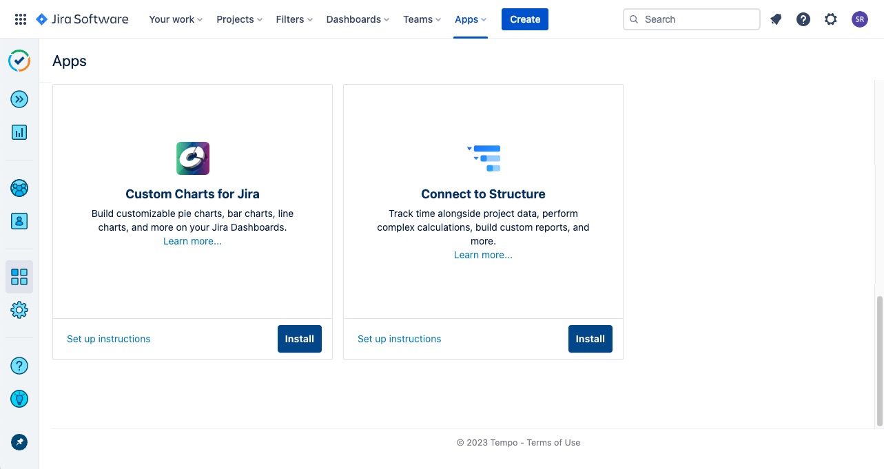Click the Apps grid icon in sidebar

[19, 276]
